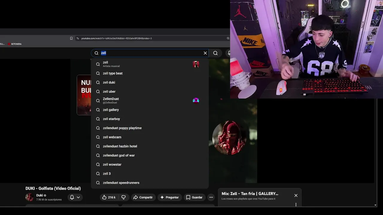Viewport: 383px width, 215px height.
Task: Select suggestion 'zell type beat'
Action: coord(150,73)
